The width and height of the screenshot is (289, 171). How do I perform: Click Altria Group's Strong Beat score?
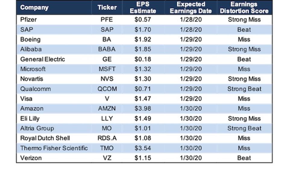point(244,128)
